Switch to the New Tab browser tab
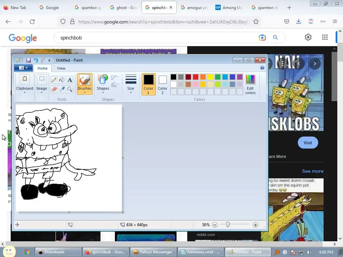 pyautogui.click(x=15, y=8)
